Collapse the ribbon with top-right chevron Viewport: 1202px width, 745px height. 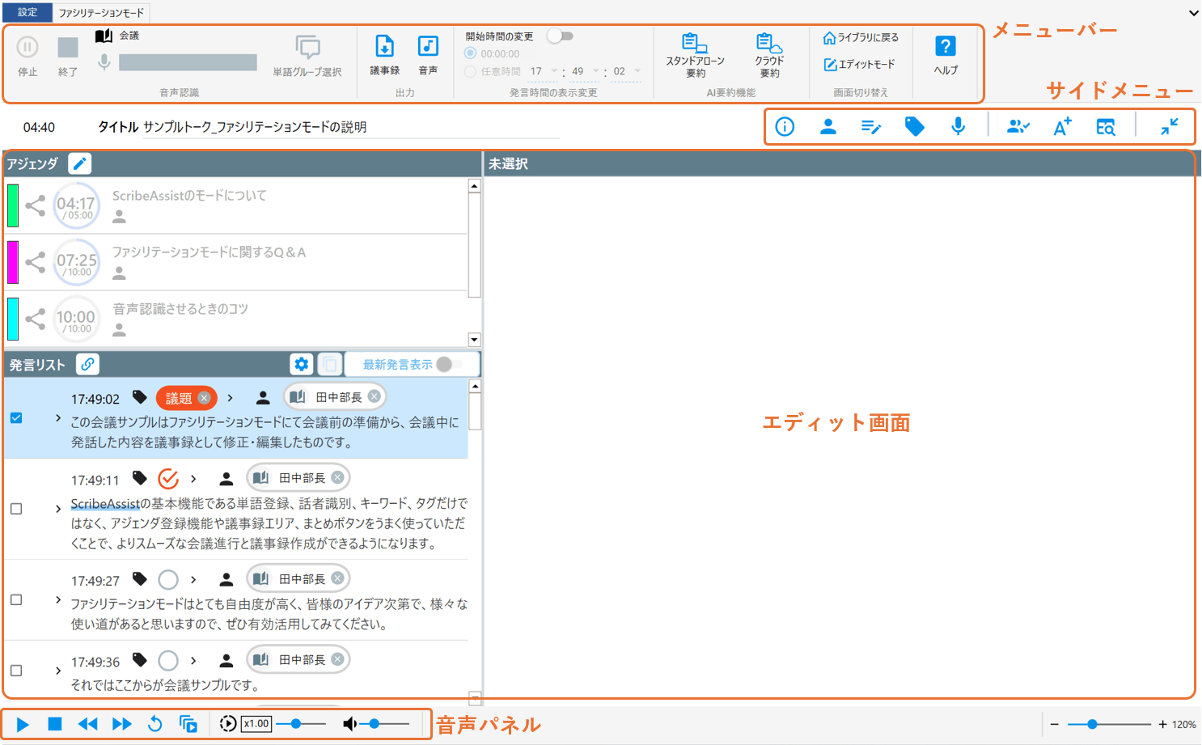[1193, 13]
